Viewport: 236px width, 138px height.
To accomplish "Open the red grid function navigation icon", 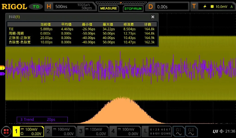I will pyautogui.click(x=6, y=132).
